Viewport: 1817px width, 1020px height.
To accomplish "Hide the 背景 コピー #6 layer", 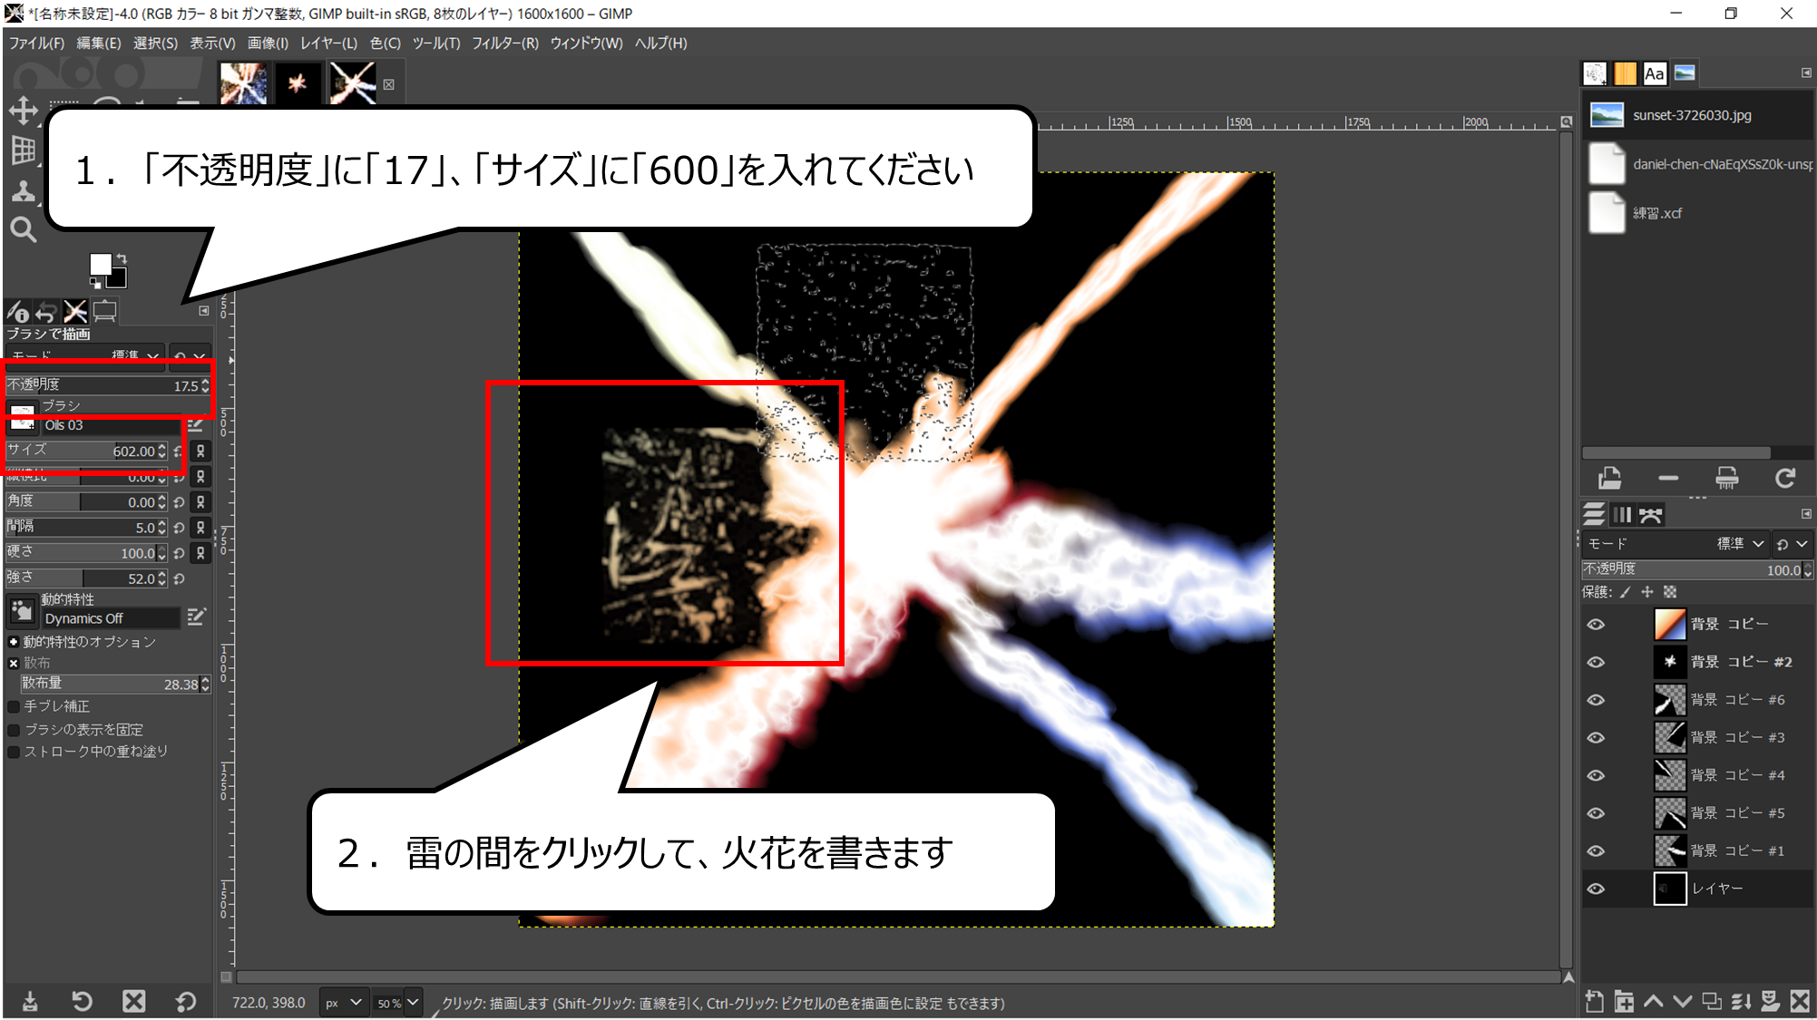I will [x=1596, y=700].
